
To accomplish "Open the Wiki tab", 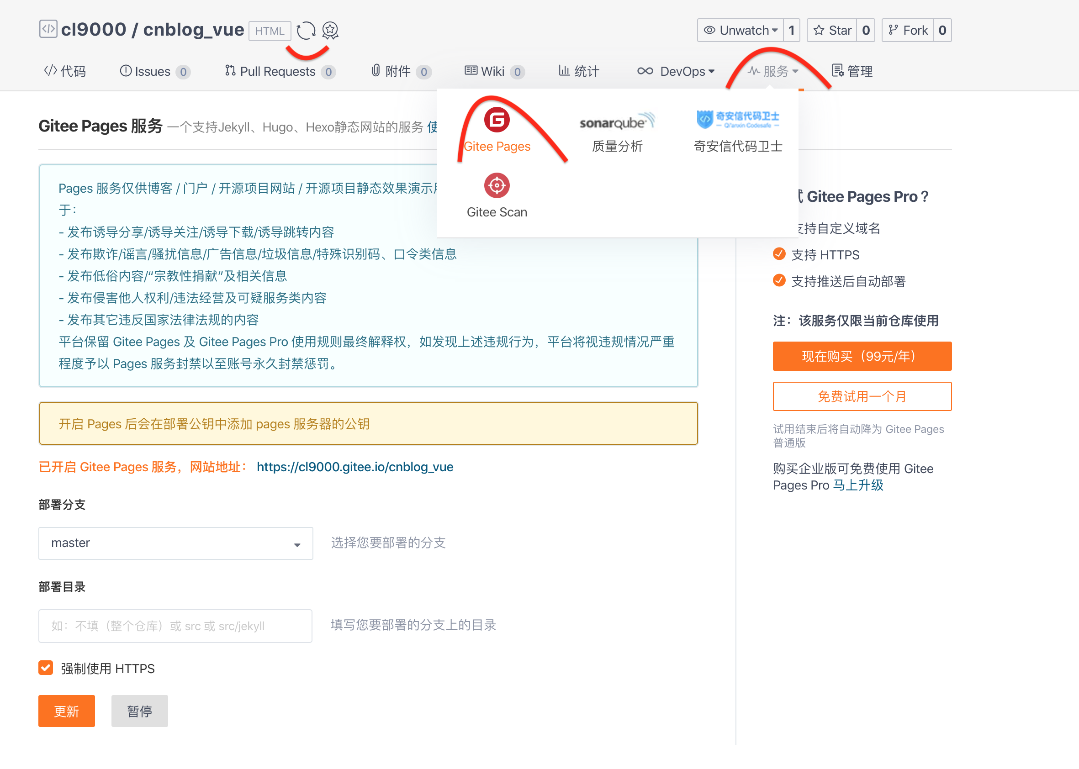I will tap(494, 71).
